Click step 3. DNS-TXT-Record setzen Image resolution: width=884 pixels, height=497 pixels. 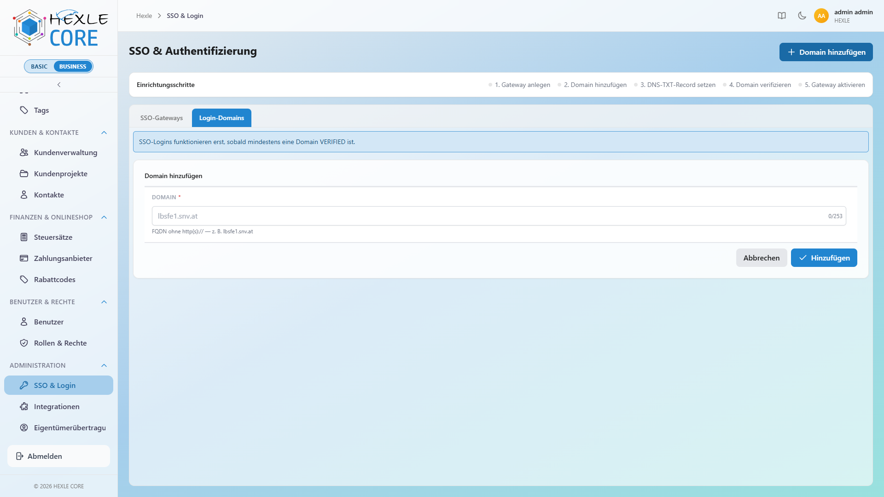pos(675,85)
